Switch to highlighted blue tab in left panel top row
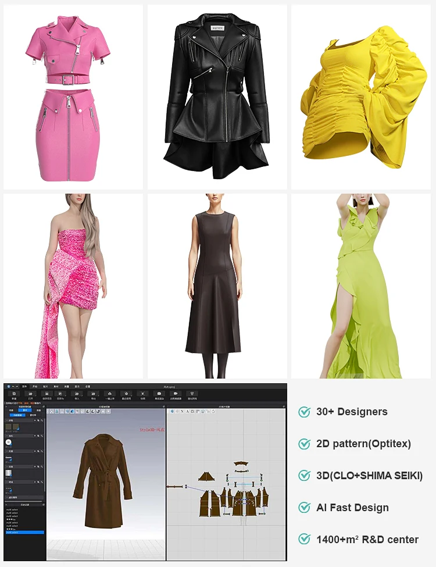This screenshot has height=567, width=436. pyautogui.click(x=25, y=410)
